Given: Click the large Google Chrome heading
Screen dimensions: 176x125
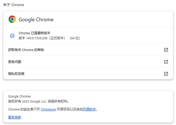Looking at the screenshot, I should tap(36, 19).
